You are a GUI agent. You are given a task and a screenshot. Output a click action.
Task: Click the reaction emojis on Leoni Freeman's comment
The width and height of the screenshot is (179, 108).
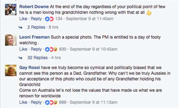tap(51, 49)
